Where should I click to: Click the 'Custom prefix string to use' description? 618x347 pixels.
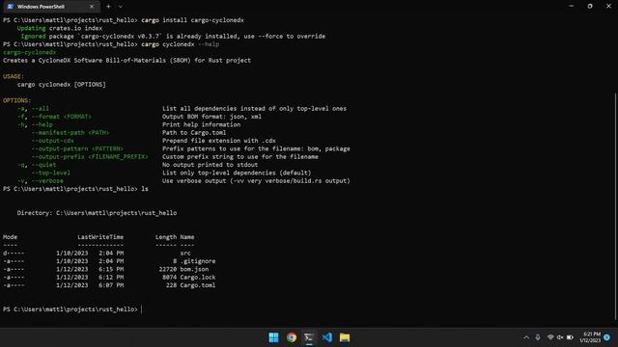pyautogui.click(x=240, y=156)
